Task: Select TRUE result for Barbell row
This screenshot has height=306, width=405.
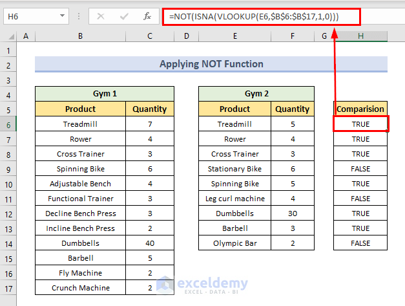Action: coord(360,228)
